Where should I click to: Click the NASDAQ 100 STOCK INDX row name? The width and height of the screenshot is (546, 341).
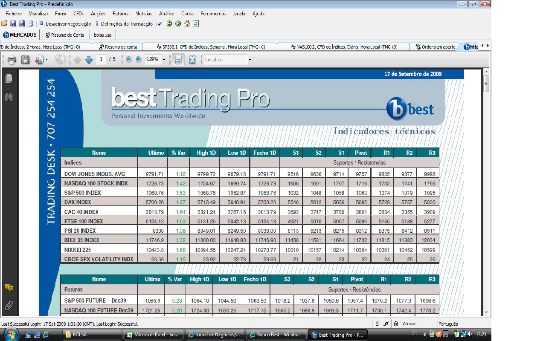[x=96, y=183]
